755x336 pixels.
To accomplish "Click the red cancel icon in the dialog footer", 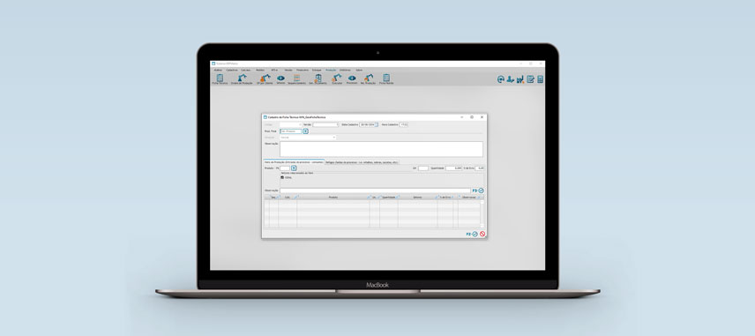I will 482,234.
